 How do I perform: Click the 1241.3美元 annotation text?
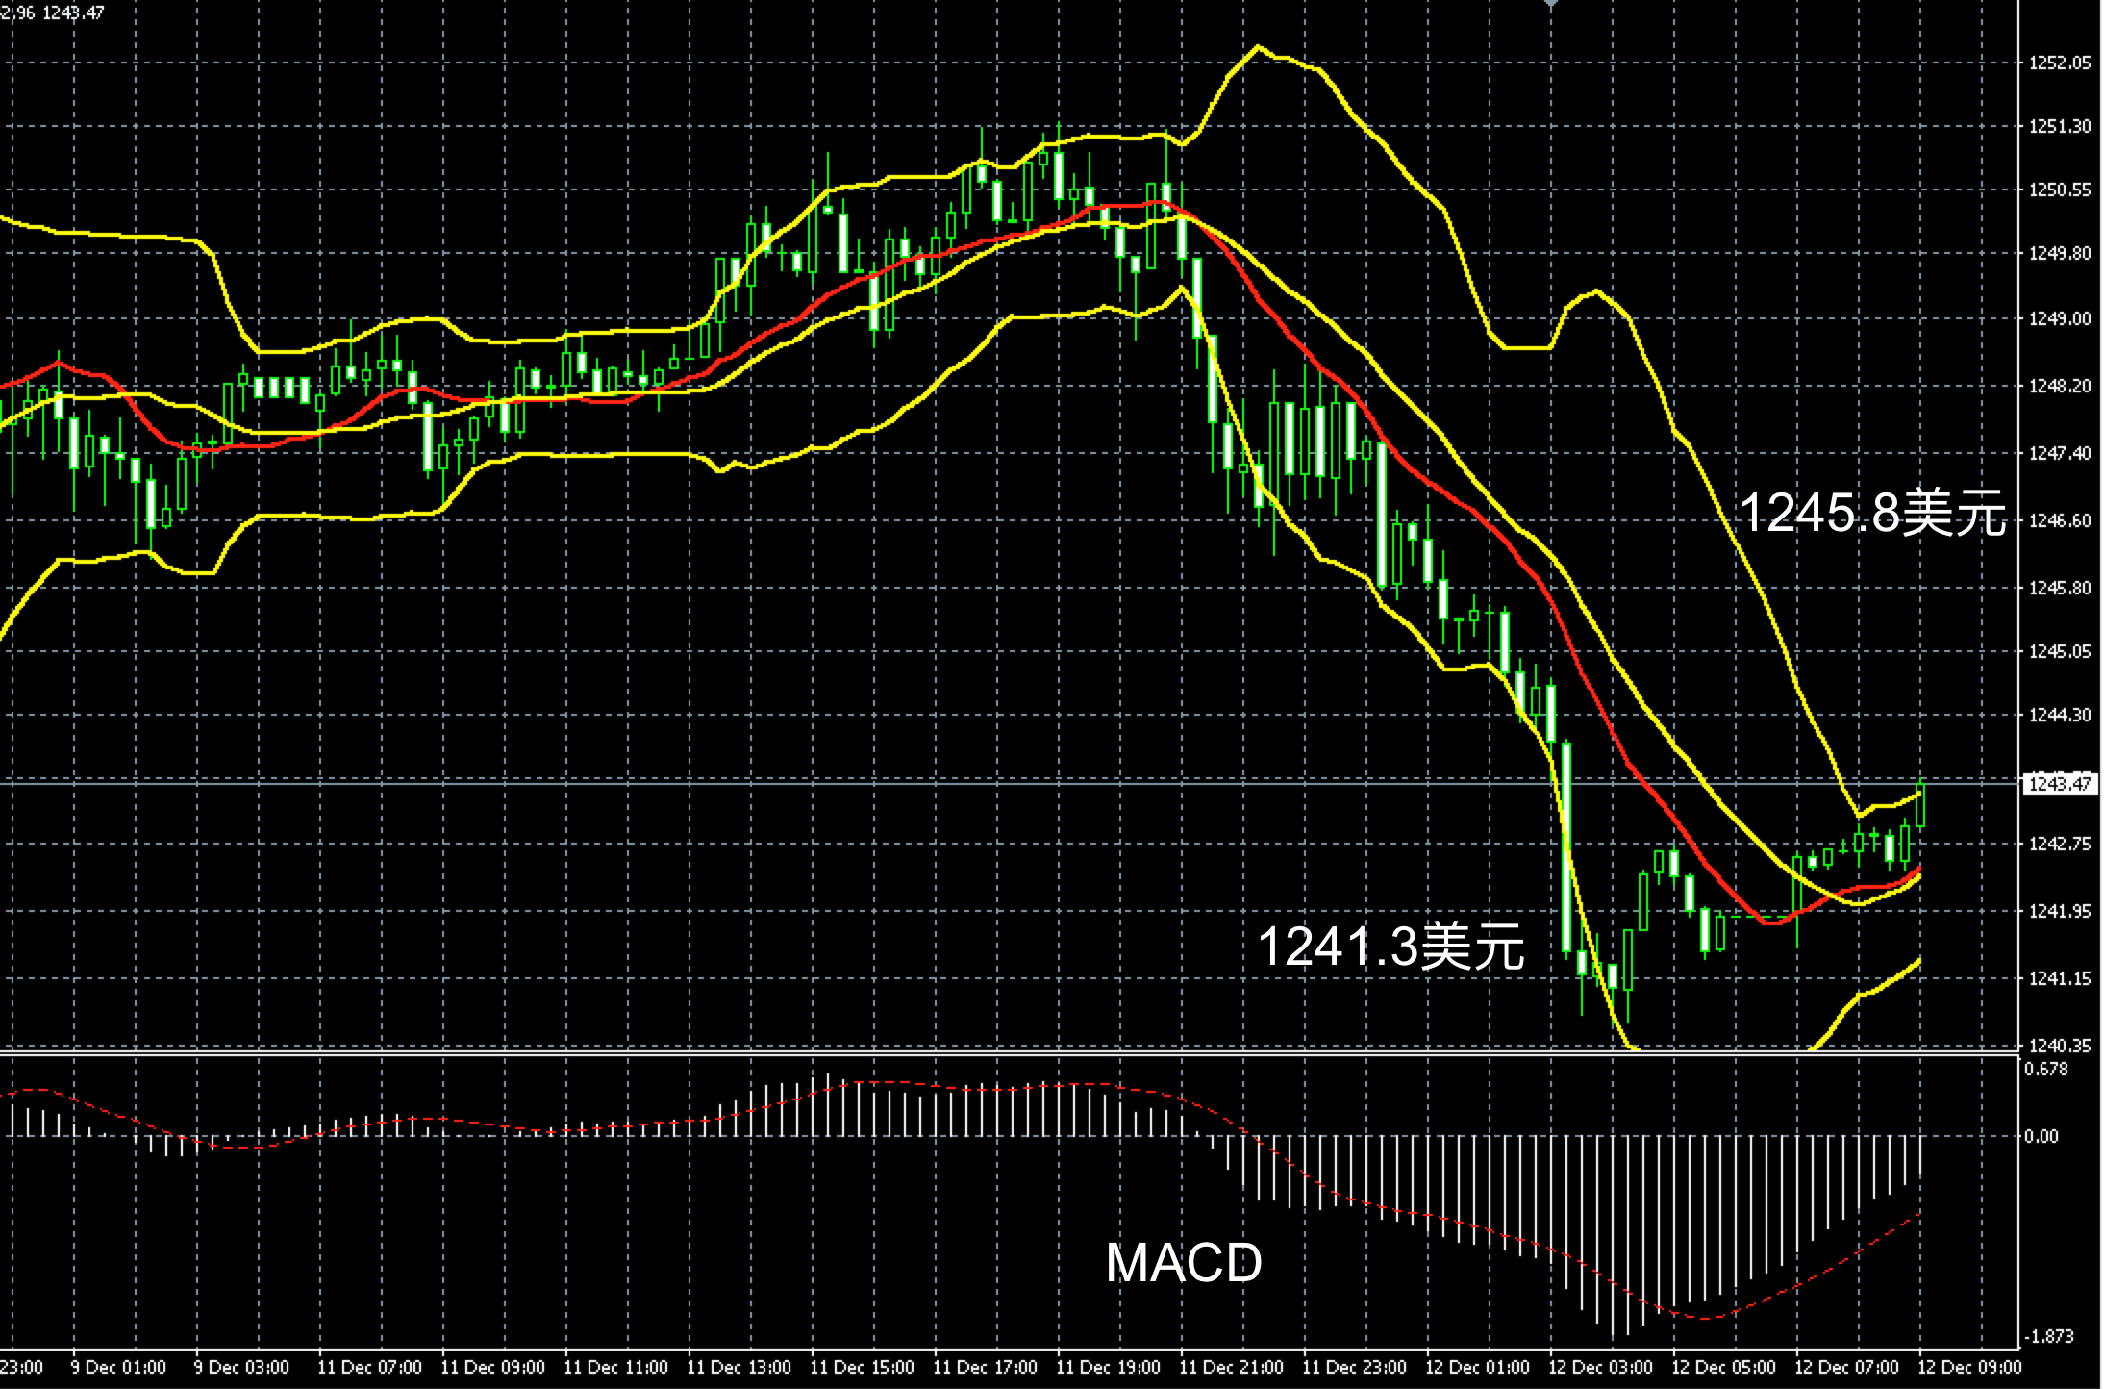1390,946
